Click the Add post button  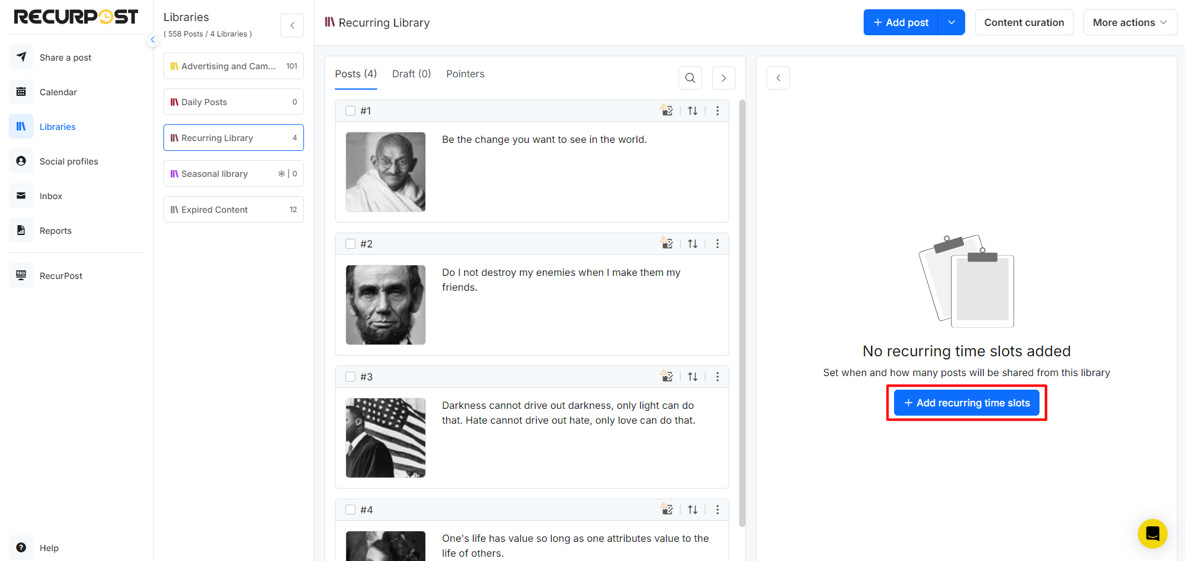901,22
